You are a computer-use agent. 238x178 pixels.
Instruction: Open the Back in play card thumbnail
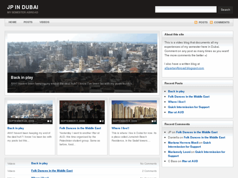[x=30, y=112]
